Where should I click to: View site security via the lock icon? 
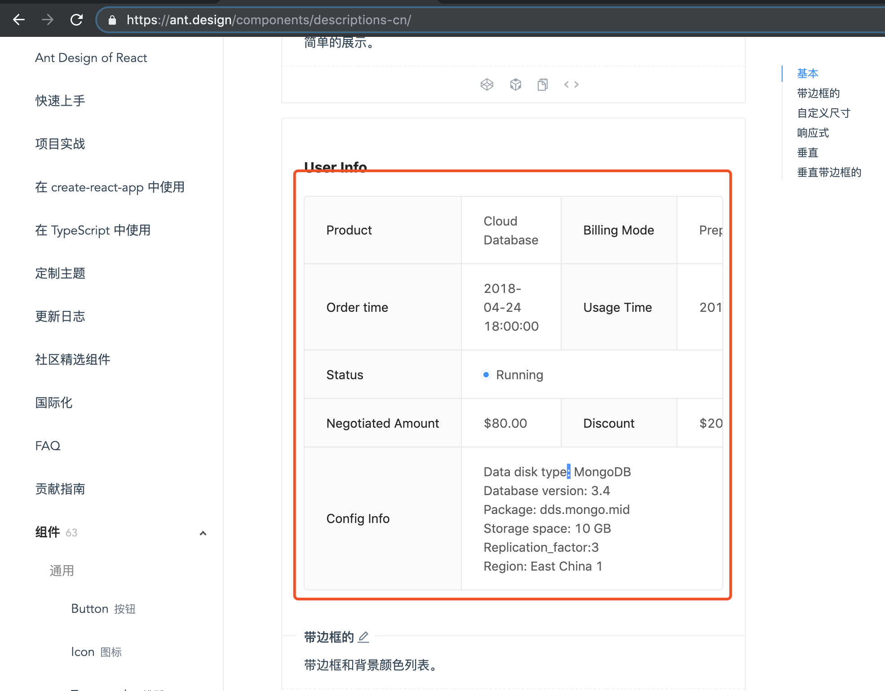point(113,20)
